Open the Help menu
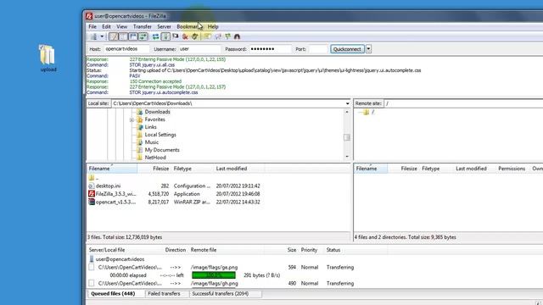 (x=213, y=26)
